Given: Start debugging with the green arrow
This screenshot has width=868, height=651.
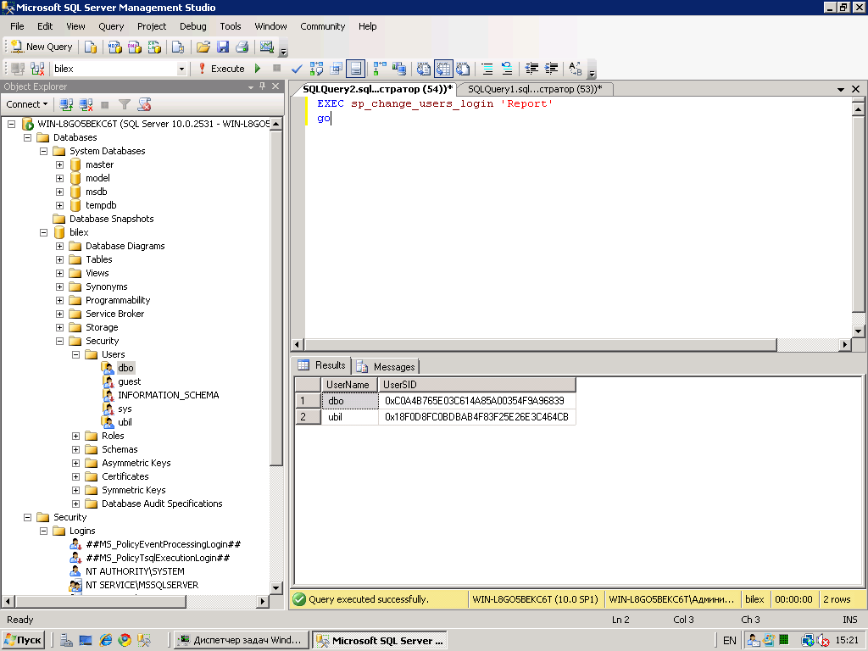Looking at the screenshot, I should (x=258, y=69).
